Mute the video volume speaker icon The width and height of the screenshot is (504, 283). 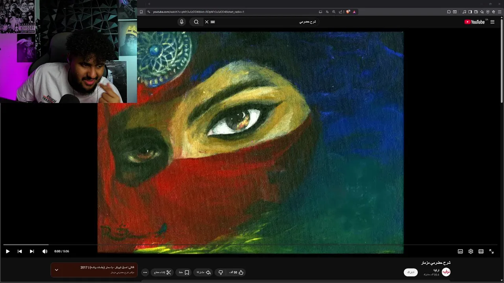coord(45,251)
